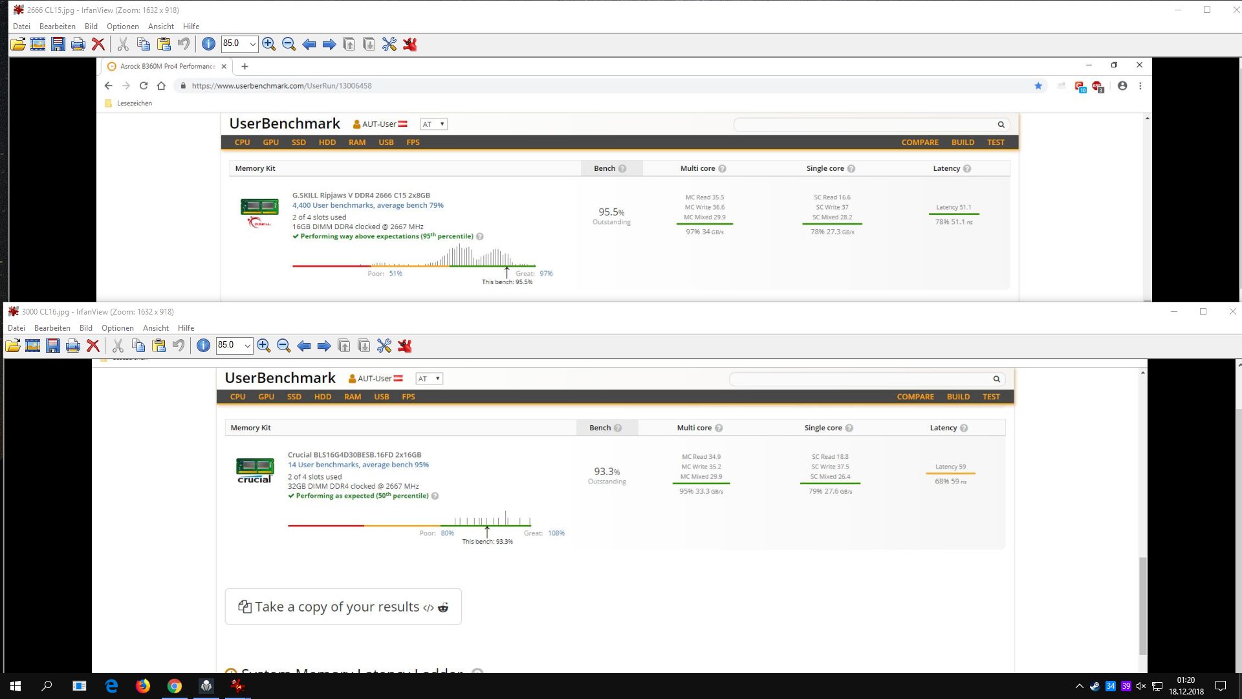
Task: Click the red X Delete icon in top toolbar
Action: (98, 44)
